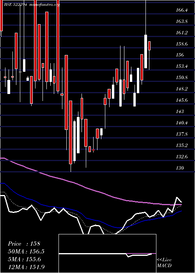
Task: Click the "50MA : 156.5" readout
Action: [x=26, y=252]
